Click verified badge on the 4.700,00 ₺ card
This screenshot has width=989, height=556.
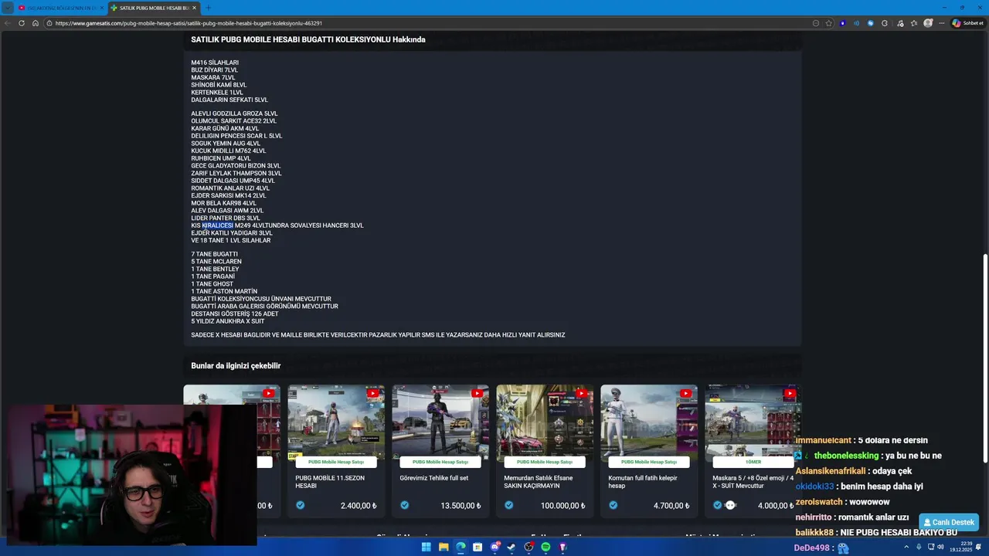pyautogui.click(x=613, y=505)
